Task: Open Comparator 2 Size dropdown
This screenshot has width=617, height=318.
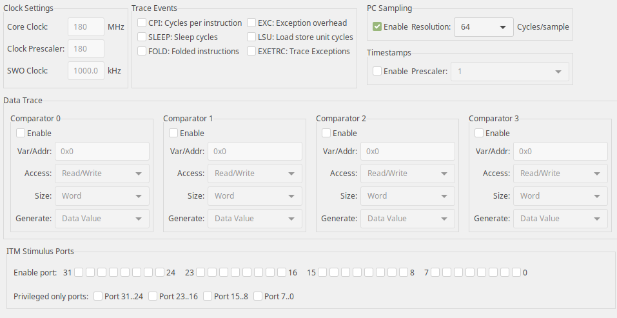Action: (x=407, y=196)
